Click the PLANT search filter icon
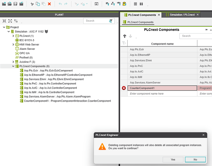This screenshot has width=212, height=166. pos(111,21)
